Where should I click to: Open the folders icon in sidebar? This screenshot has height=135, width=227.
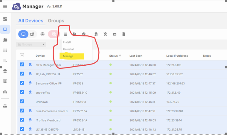[x=5, y=40]
